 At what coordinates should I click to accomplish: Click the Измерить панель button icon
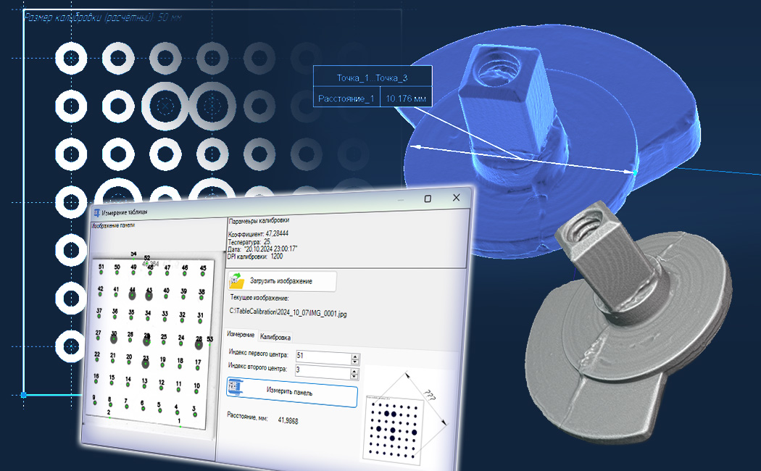point(236,387)
